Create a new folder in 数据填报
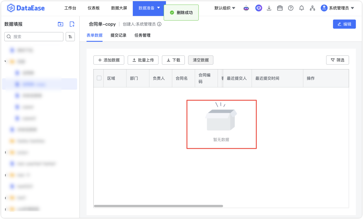 pos(60,24)
